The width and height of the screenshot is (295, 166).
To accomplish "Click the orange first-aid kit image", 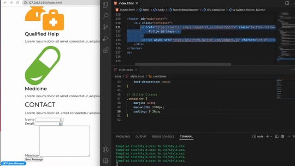I will [53, 20].
